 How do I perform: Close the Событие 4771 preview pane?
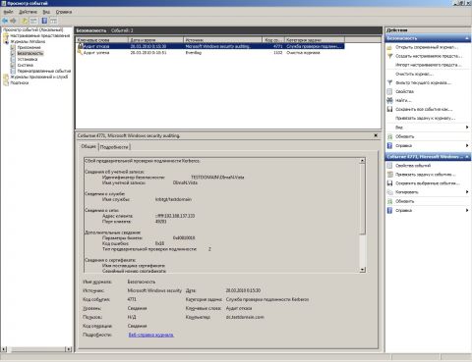(x=376, y=135)
